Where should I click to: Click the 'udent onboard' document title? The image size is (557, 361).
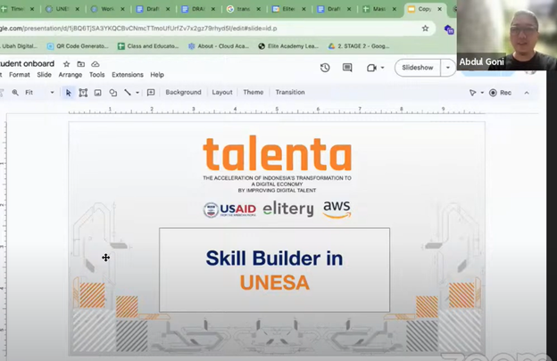click(27, 64)
